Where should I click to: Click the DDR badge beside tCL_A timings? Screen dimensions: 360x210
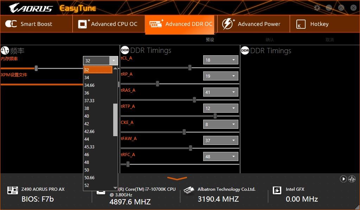[125, 50]
